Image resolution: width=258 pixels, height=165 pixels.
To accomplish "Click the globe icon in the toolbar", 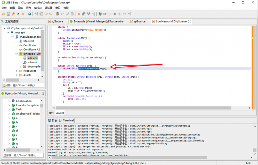I will point(30,14).
